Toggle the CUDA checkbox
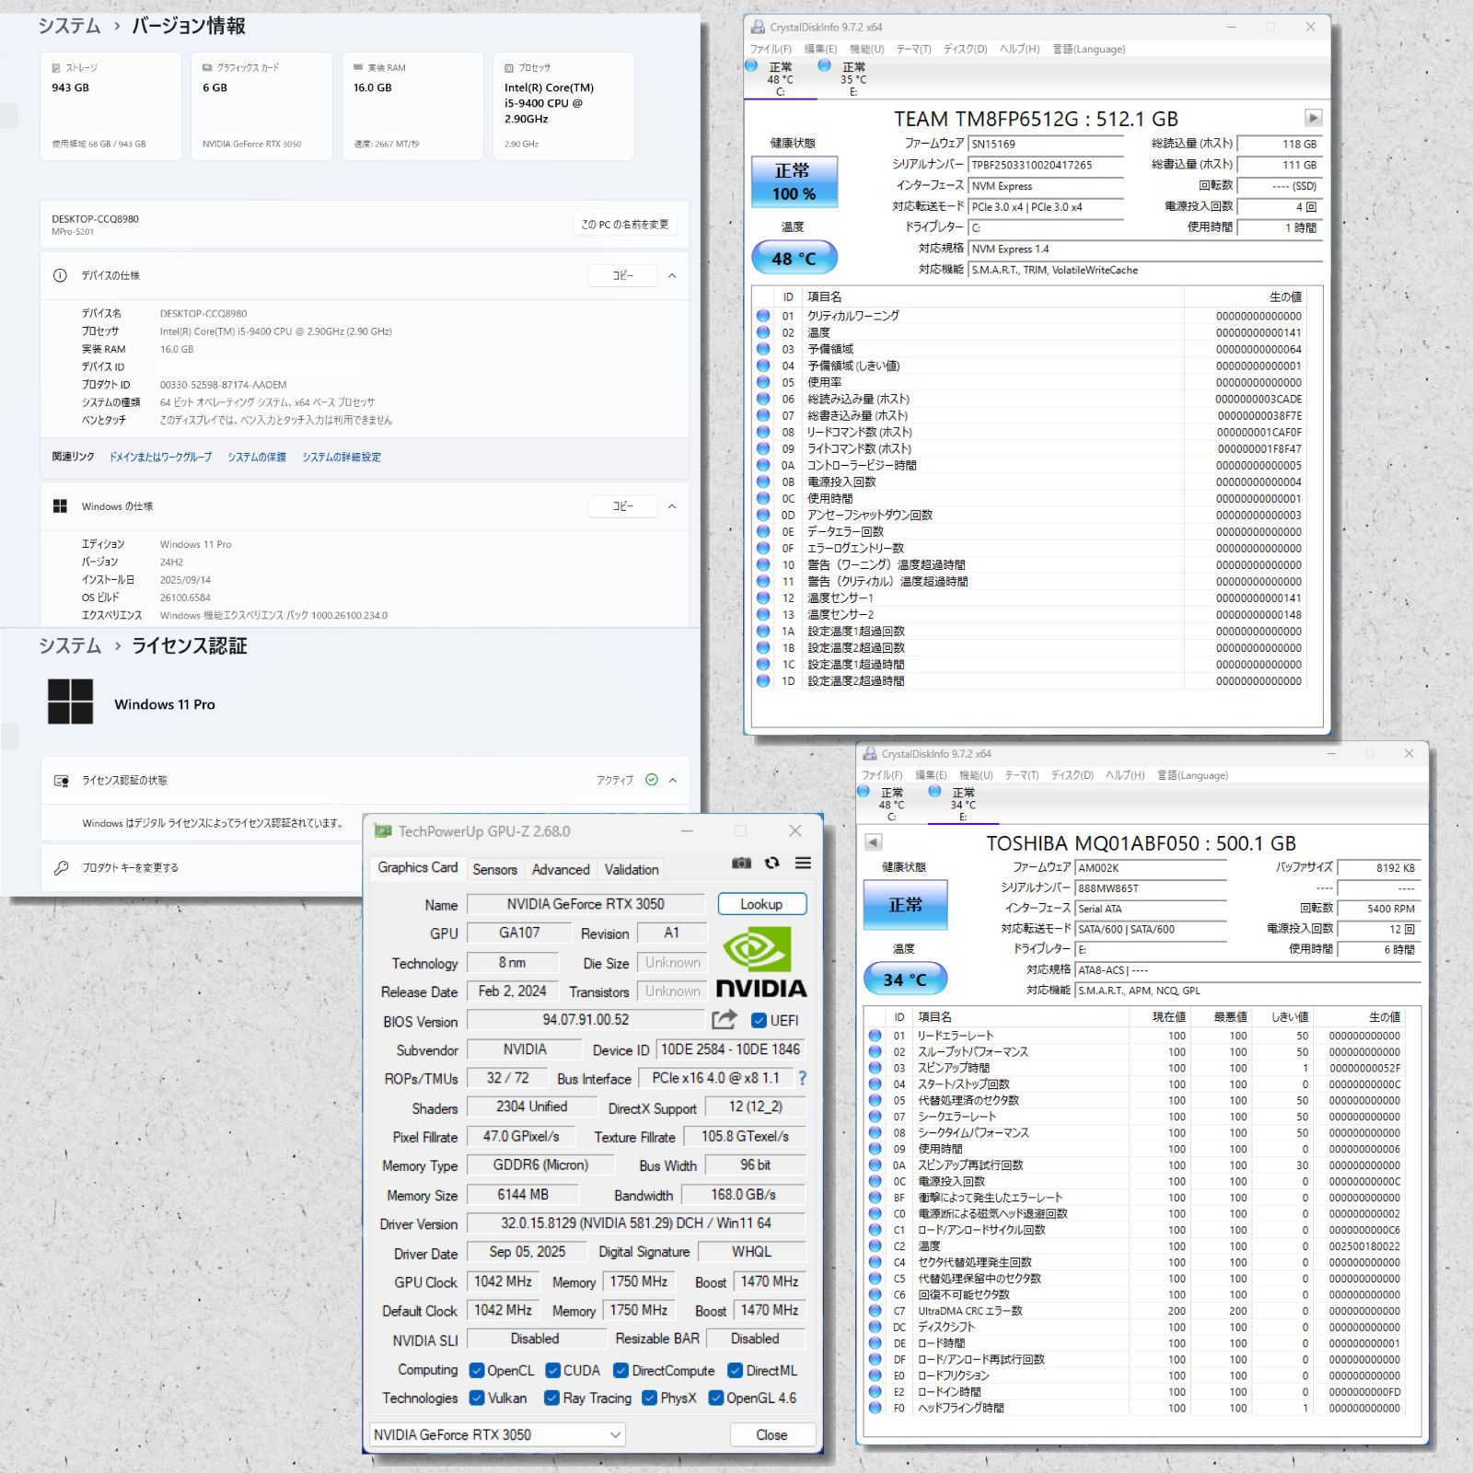This screenshot has width=1473, height=1473. [x=553, y=1370]
